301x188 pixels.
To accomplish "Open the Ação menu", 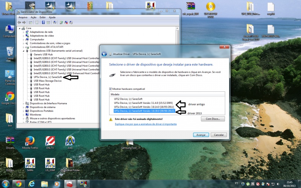I will click(33, 17).
